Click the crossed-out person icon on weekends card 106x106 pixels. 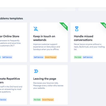36,29
